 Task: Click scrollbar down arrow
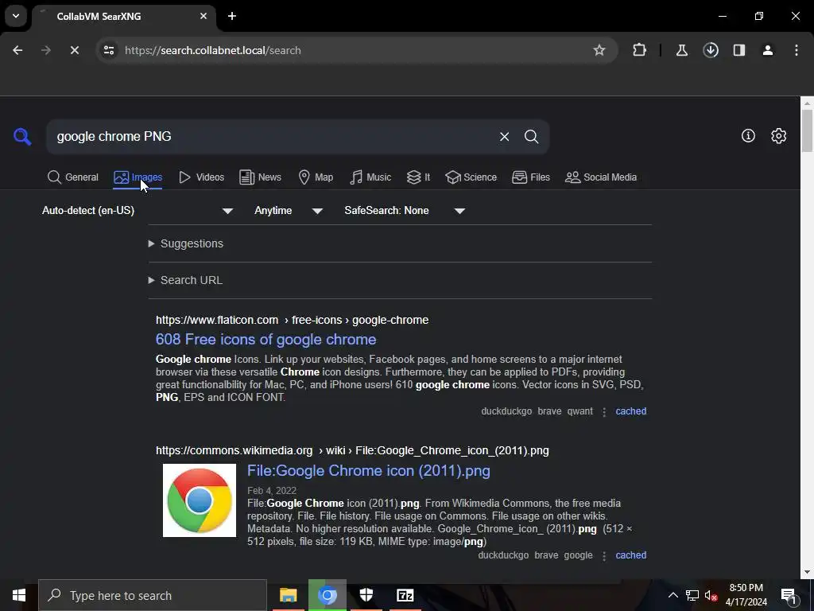[x=808, y=573]
